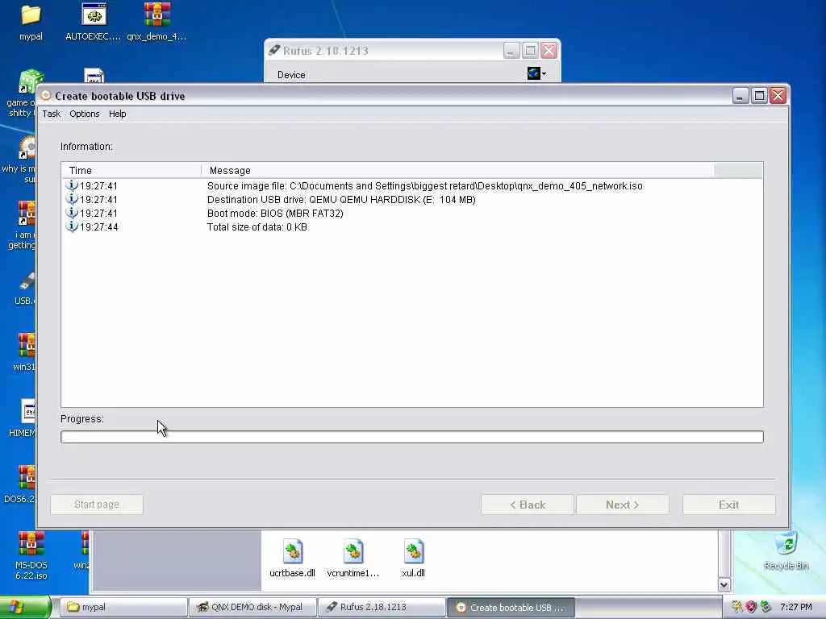
Task: Click the Start page button
Action: pos(97,505)
